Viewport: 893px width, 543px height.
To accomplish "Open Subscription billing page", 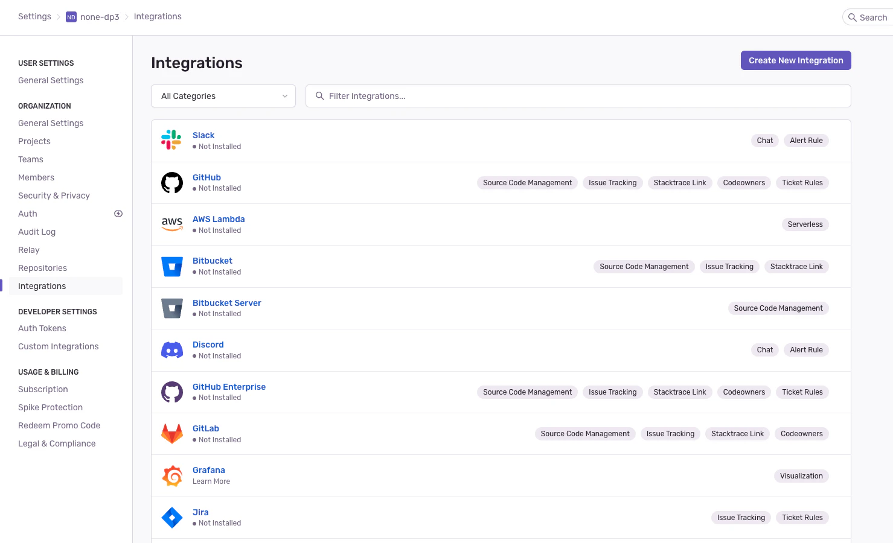I will [x=43, y=389].
